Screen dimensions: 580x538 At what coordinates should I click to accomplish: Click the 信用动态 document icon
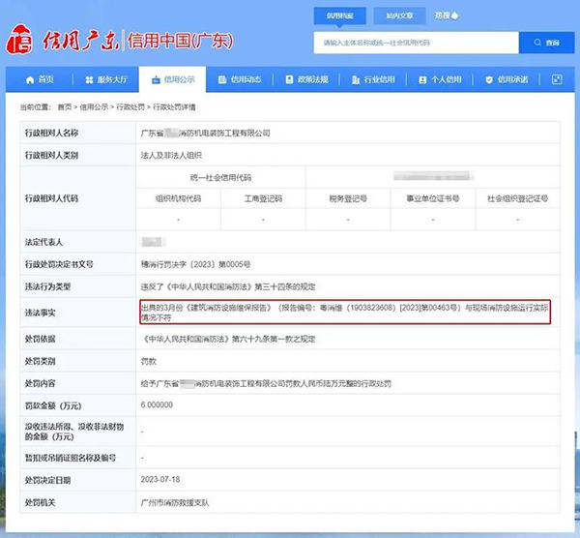(223, 79)
